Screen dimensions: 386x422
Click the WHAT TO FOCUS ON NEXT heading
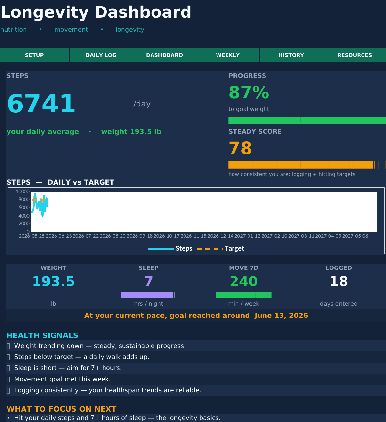coord(61,409)
